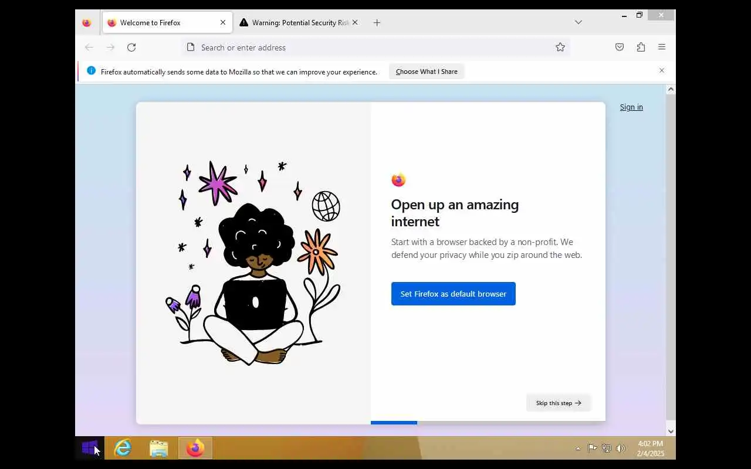
Task: Bookmark this page with the star icon
Action: 560,47
